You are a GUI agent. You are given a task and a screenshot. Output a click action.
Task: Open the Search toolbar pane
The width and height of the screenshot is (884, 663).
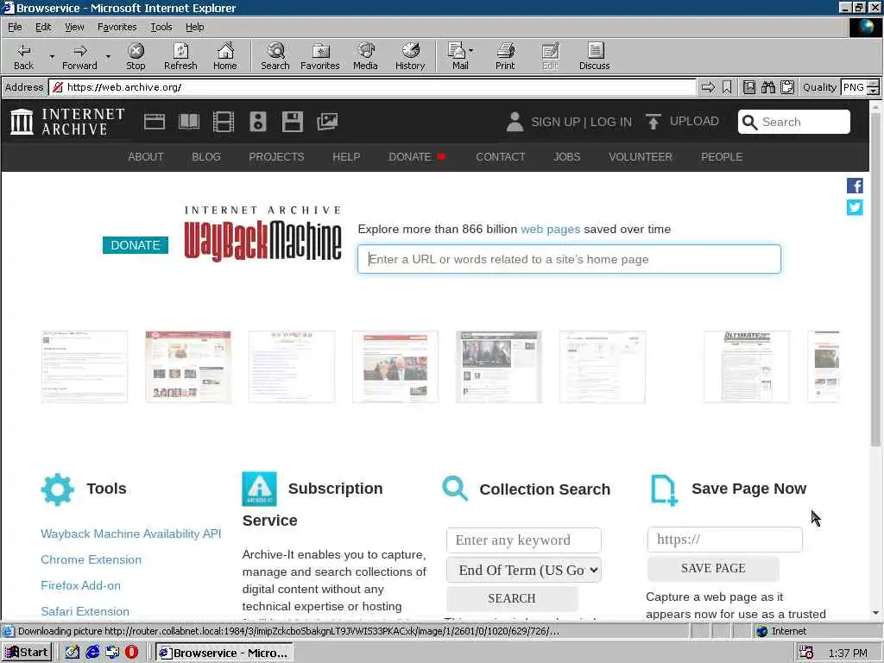tap(275, 56)
